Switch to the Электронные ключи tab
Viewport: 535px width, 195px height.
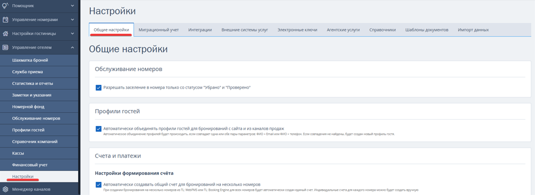coord(297,30)
